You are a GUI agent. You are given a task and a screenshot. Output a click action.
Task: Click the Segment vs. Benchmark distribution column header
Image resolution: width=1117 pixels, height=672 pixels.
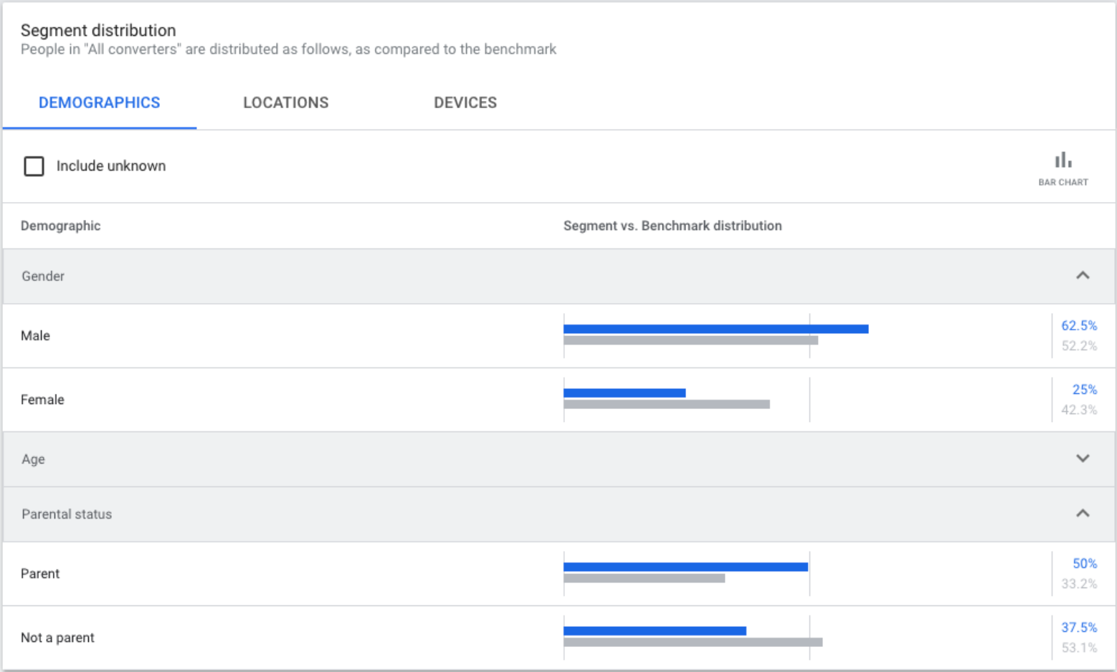tap(672, 226)
